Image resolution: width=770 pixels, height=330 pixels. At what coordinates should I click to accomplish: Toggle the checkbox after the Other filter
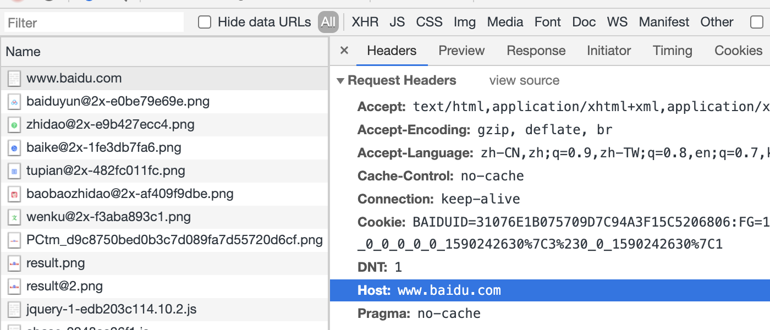click(757, 22)
